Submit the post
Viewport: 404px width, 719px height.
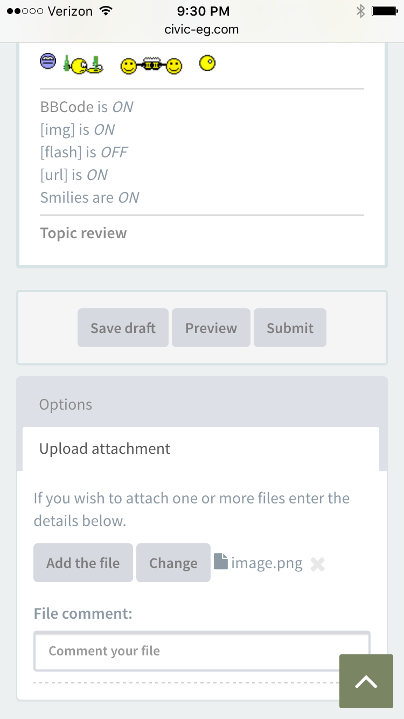click(x=290, y=328)
